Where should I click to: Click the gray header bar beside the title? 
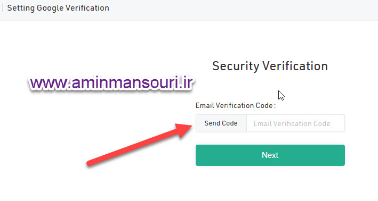click(241, 10)
